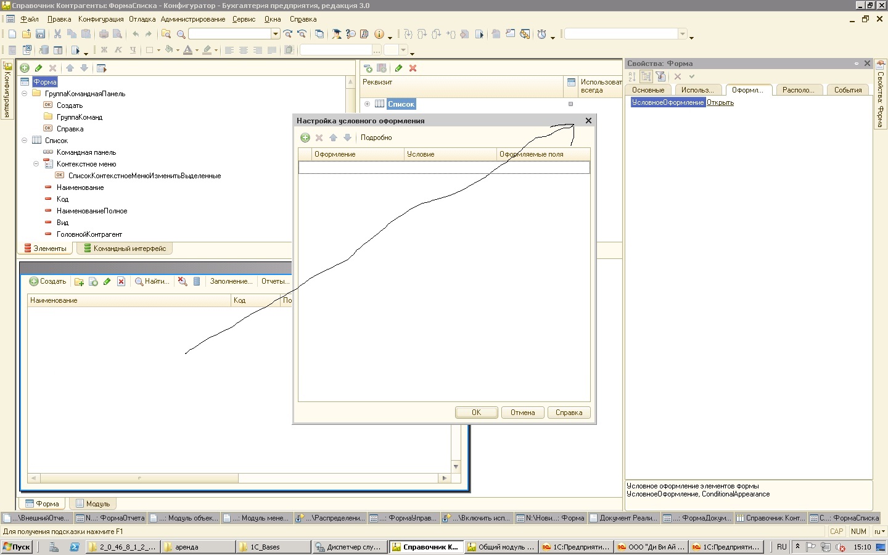Click OK in conditional appearance dialog
This screenshot has height=555, width=888.
coord(477,413)
